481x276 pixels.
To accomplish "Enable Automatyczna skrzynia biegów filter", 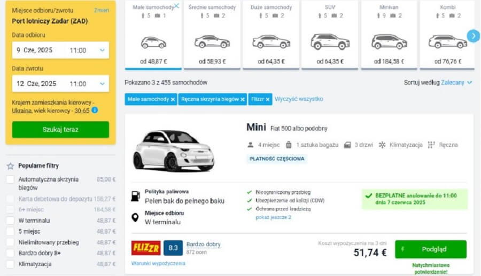I will tap(10, 179).
